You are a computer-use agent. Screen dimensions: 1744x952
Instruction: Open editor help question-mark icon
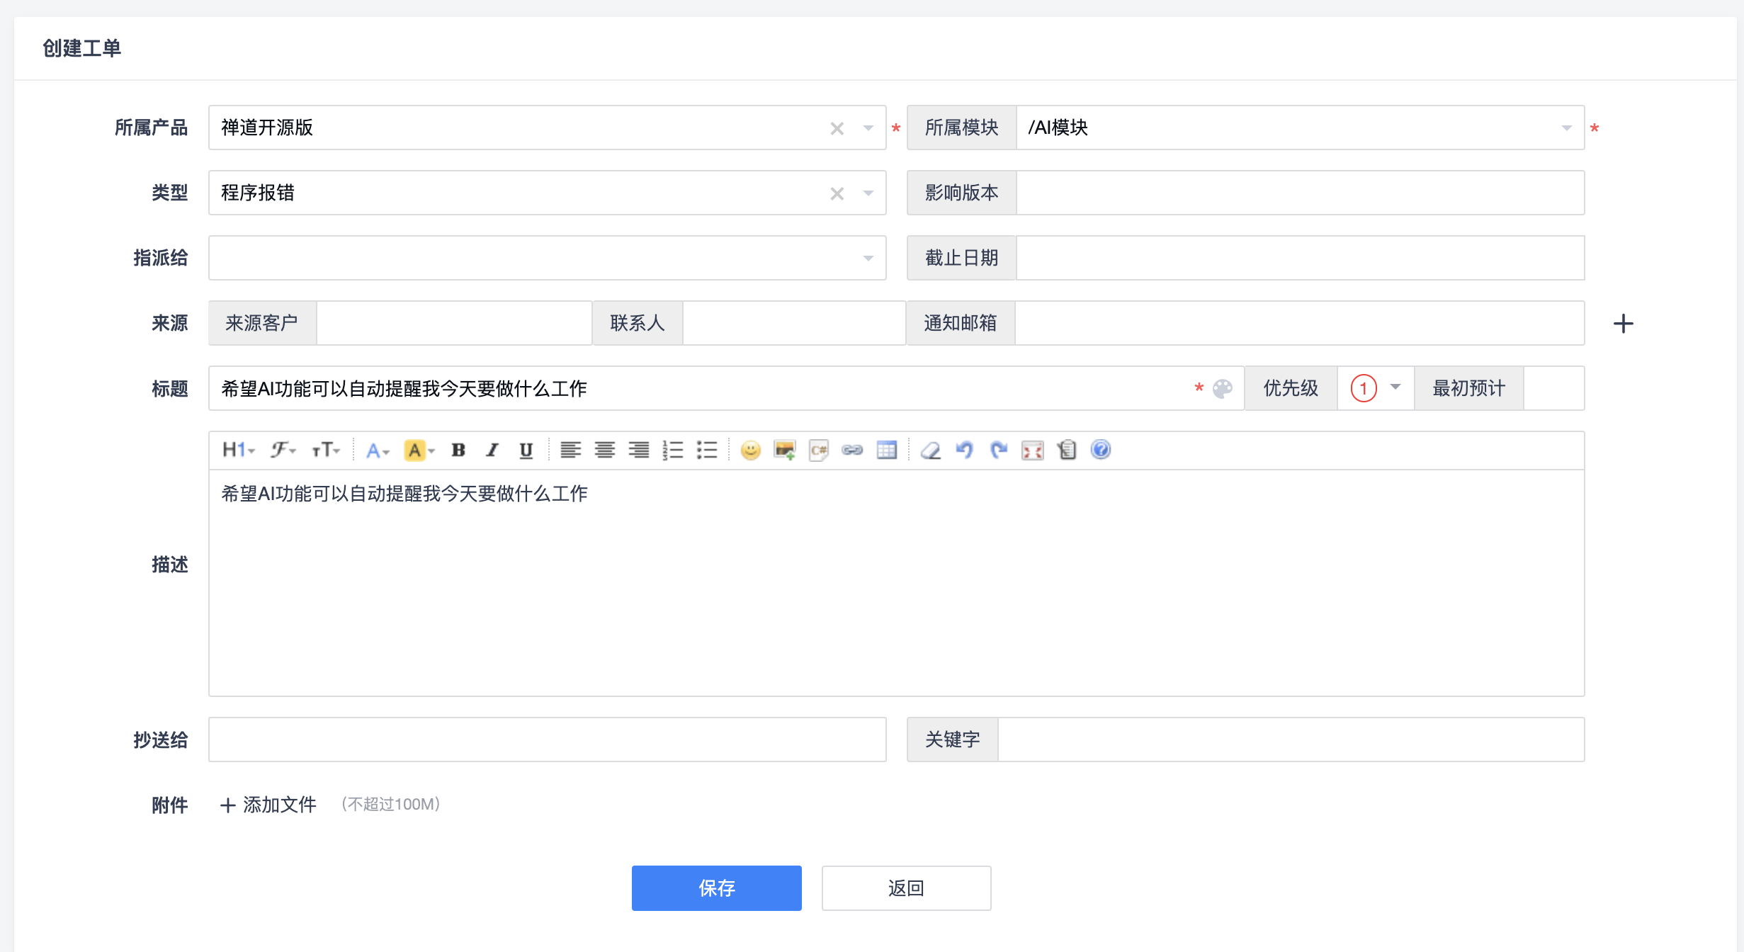tap(1100, 450)
